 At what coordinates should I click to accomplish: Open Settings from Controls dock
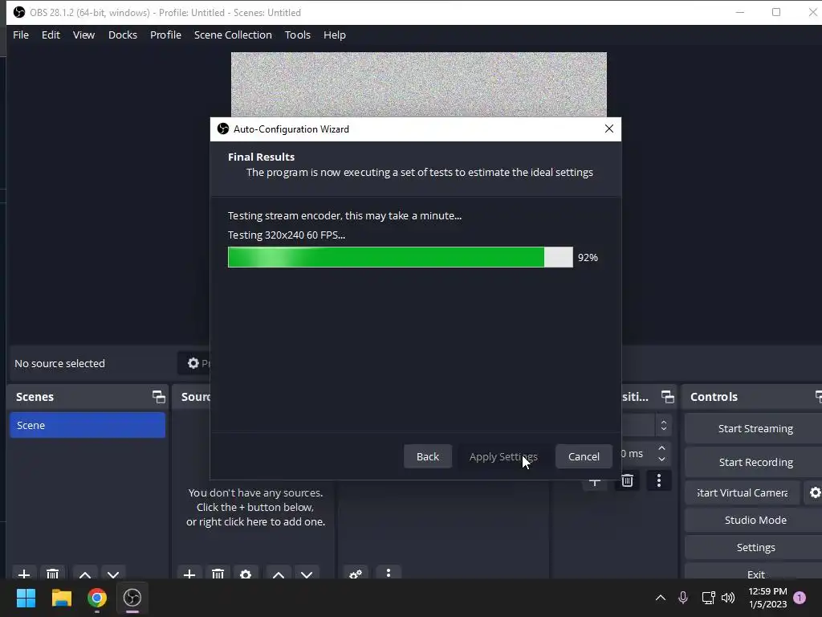[755, 547]
